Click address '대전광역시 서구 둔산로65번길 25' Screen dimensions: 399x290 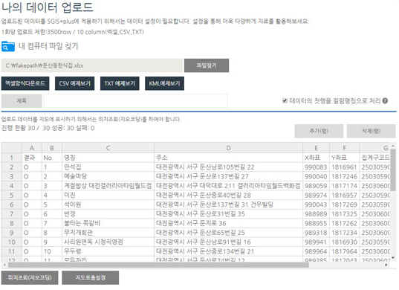(x=228, y=233)
